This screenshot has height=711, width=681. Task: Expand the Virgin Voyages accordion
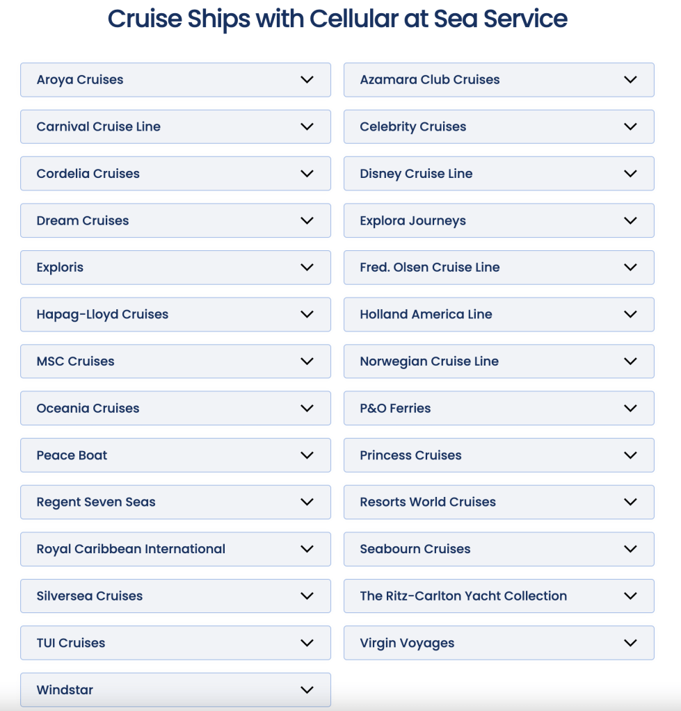(499, 643)
